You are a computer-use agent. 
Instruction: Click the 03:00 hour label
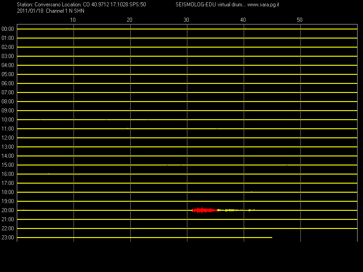pyautogui.click(x=8, y=56)
